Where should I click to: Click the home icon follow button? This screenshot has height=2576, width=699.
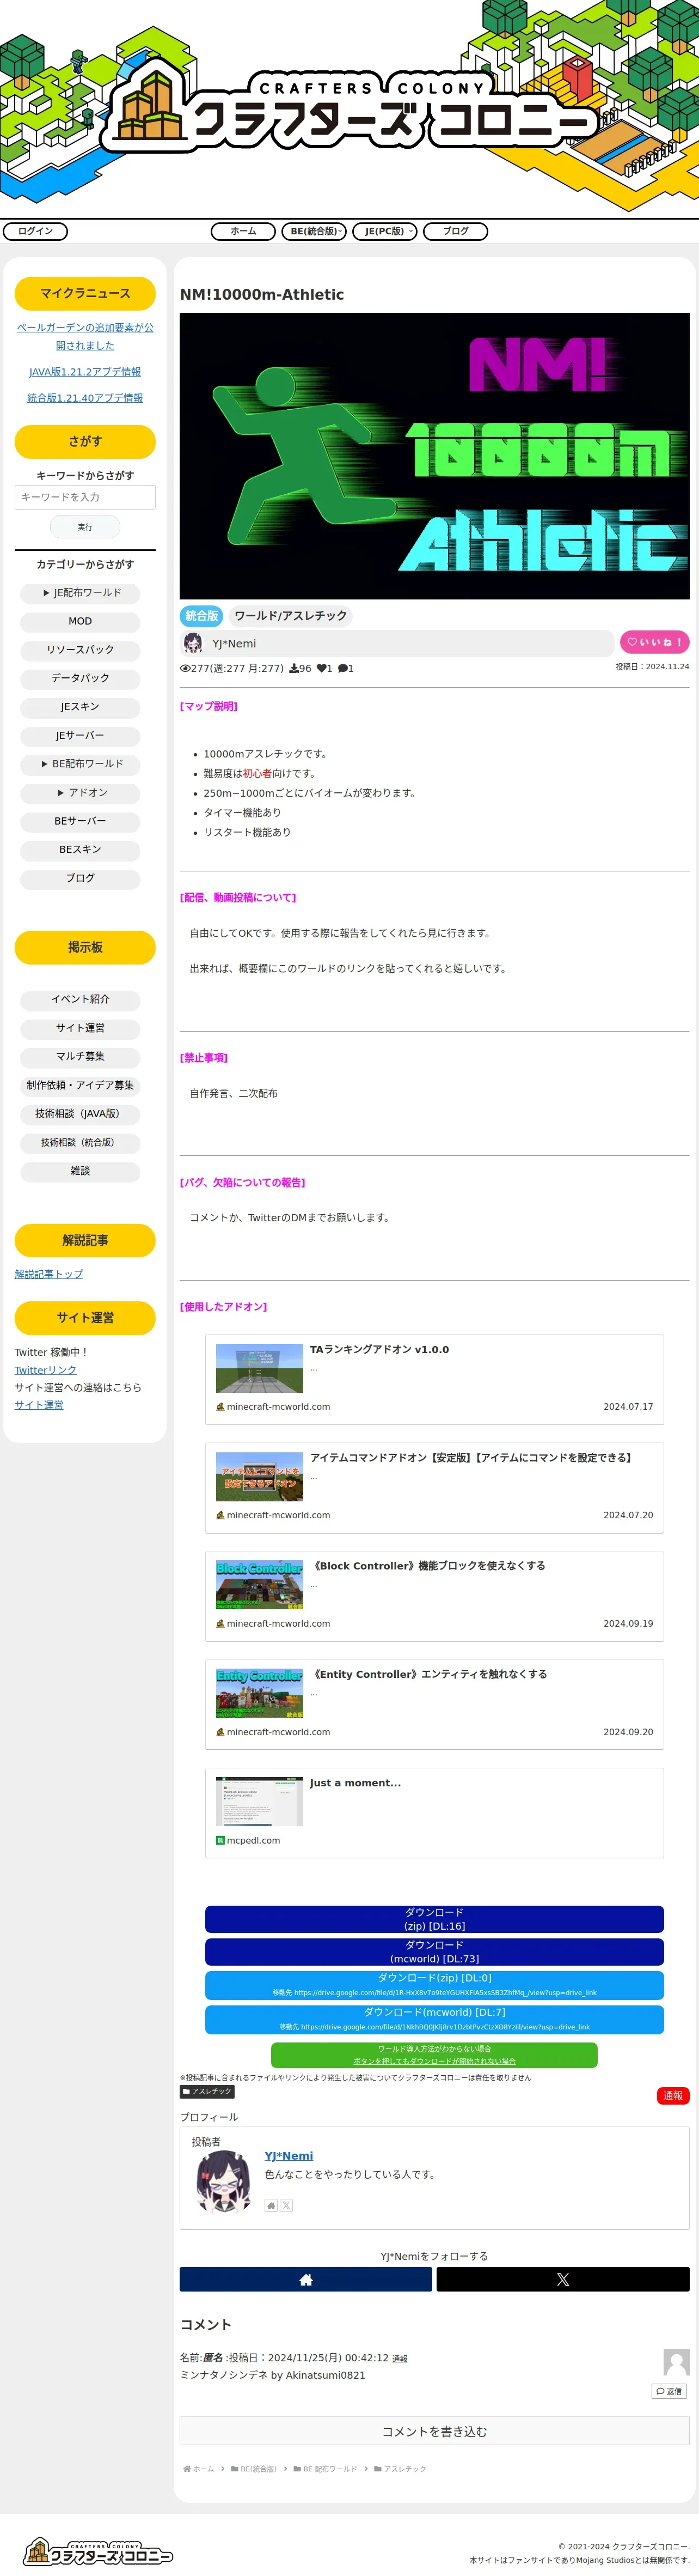coord(305,2279)
